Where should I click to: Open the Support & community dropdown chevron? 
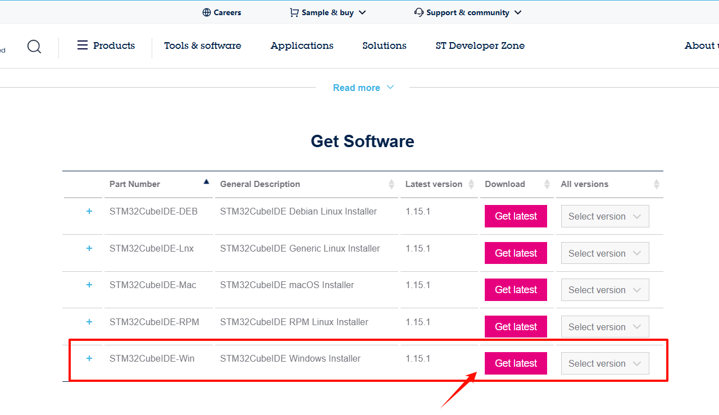(x=518, y=12)
